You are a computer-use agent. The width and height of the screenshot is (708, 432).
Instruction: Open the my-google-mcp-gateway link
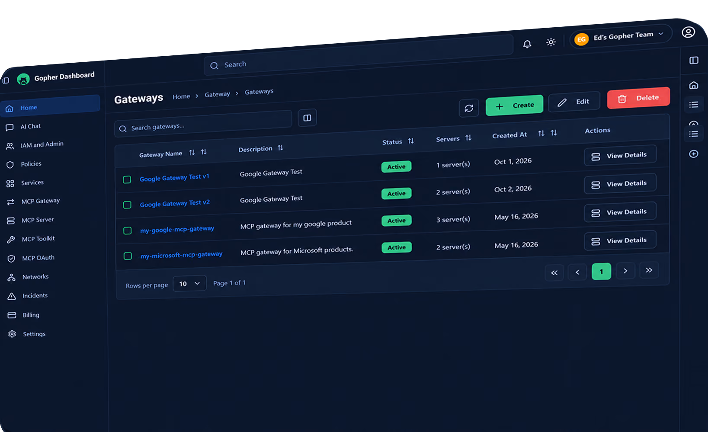[x=177, y=229]
